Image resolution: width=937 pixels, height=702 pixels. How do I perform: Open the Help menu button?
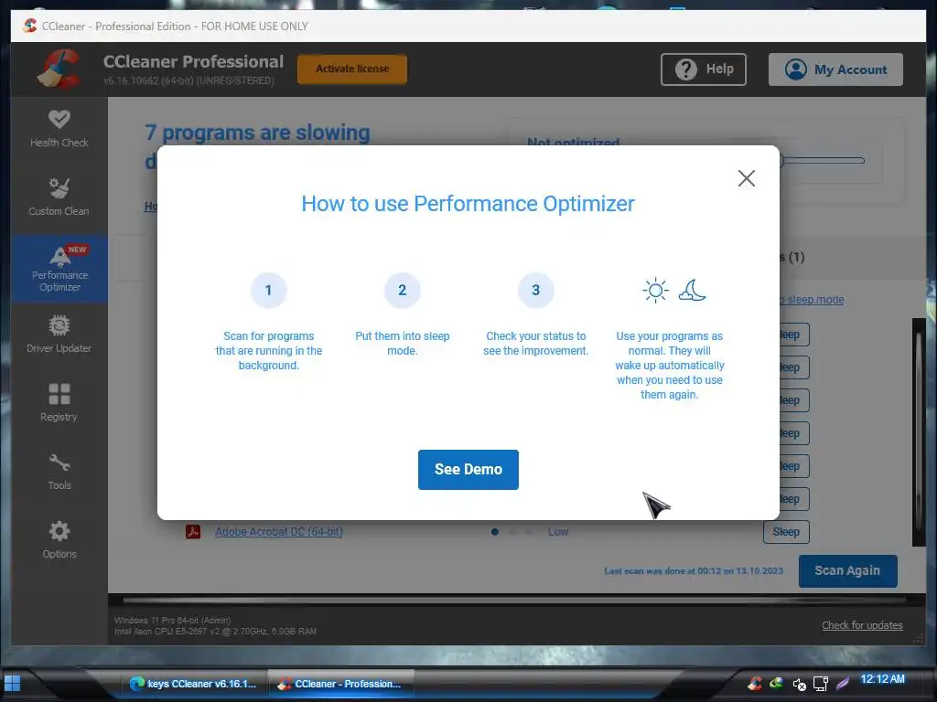704,69
